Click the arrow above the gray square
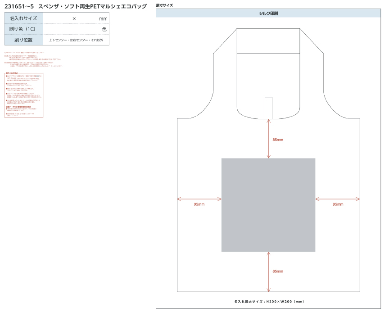Image resolution: width=389 pixels, height=312 pixels. tap(269, 138)
